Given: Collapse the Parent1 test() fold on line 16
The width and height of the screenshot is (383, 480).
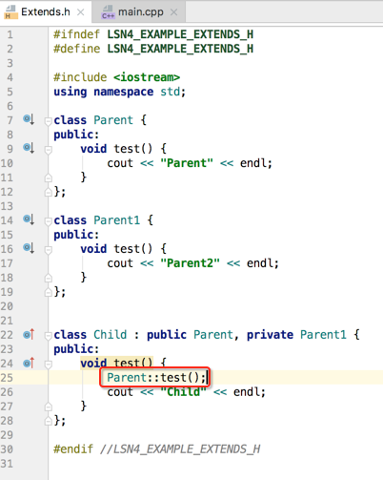Looking at the screenshot, I should [49, 250].
